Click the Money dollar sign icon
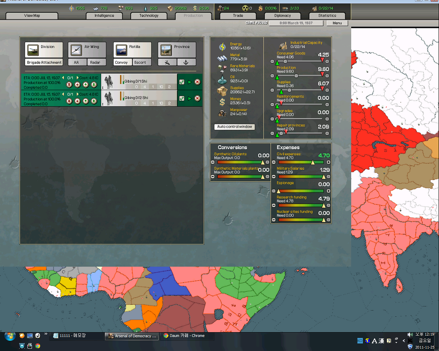 (x=223, y=102)
